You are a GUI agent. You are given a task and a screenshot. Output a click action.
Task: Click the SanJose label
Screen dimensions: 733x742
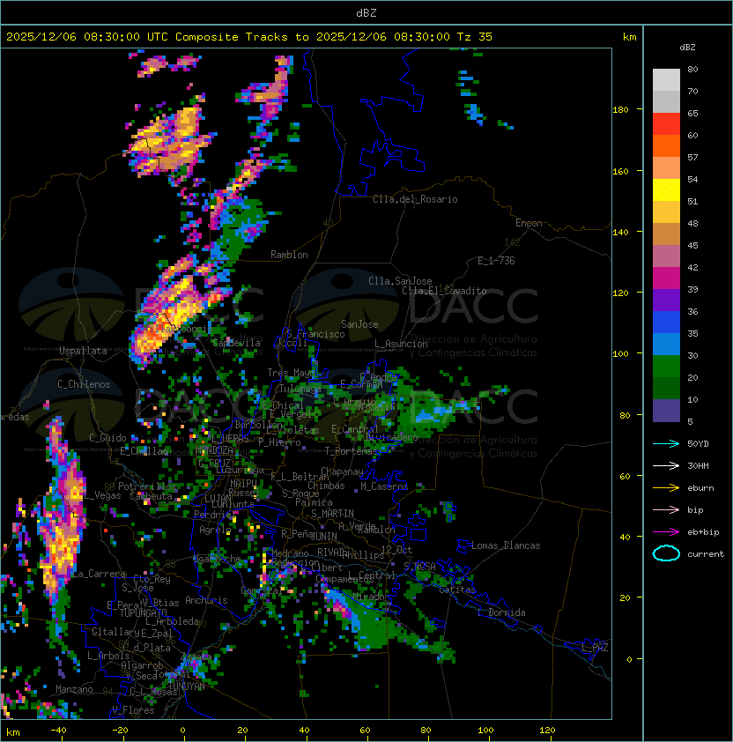[359, 324]
